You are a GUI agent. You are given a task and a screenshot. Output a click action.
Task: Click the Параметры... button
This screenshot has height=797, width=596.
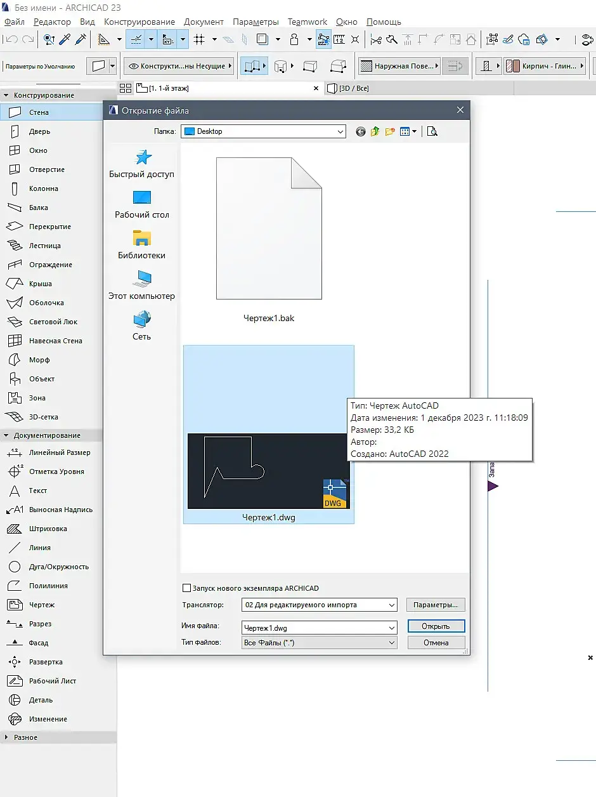click(436, 605)
